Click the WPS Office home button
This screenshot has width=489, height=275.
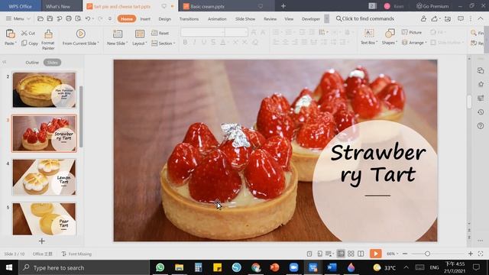coord(21,6)
